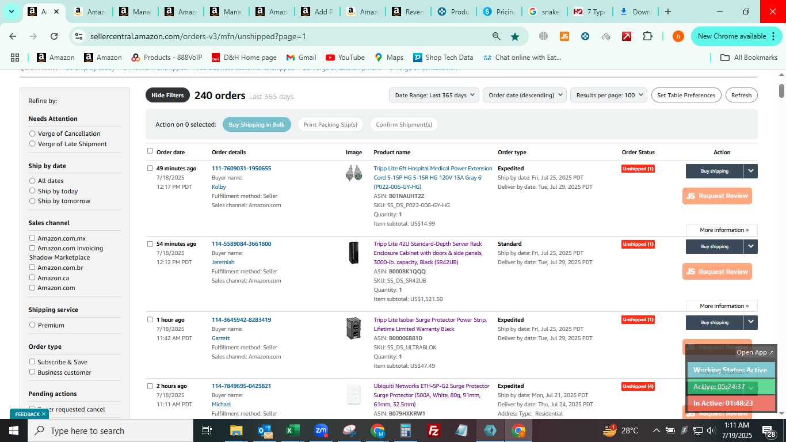Open FileZilla from the taskbar
786x442 pixels.
[x=434, y=430]
